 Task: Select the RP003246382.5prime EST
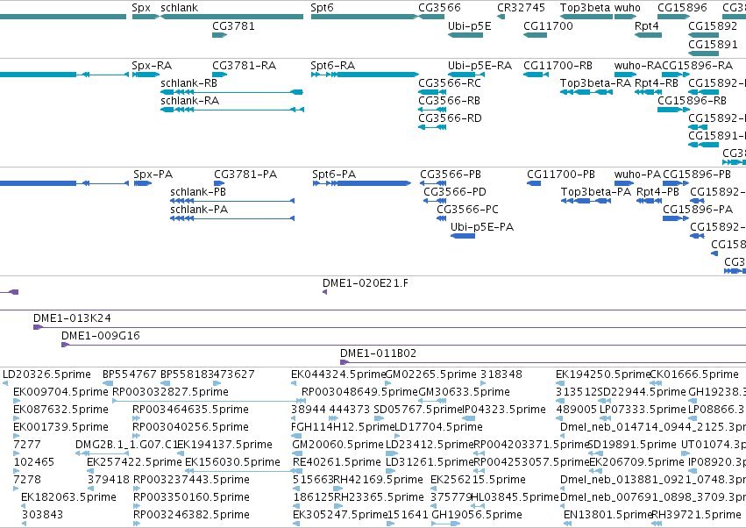coord(137,524)
